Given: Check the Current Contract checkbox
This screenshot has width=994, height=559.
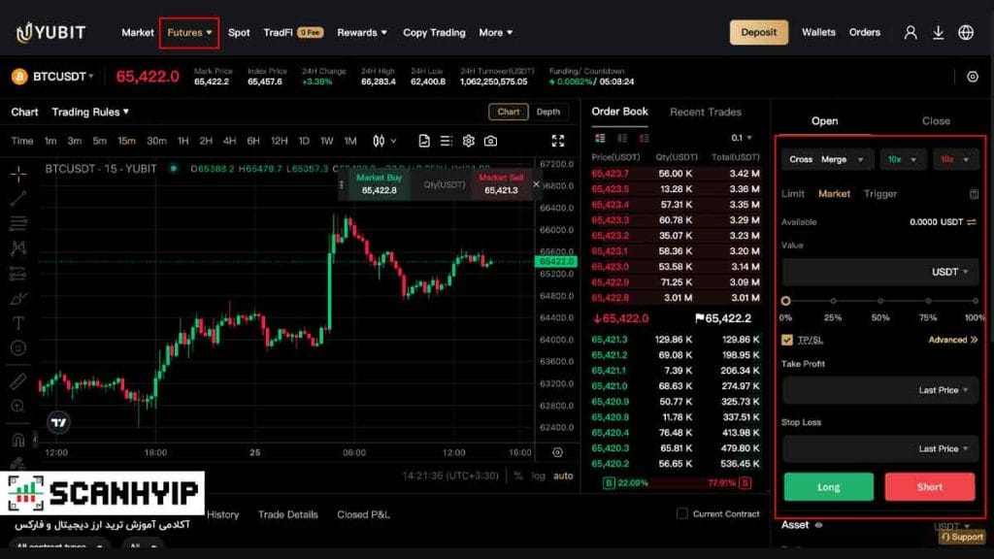Looking at the screenshot, I should pyautogui.click(x=682, y=513).
